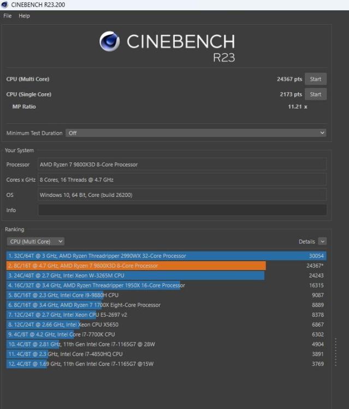
Task: Click the Cinebench icon in title bar
Action: pyautogui.click(x=4, y=4)
